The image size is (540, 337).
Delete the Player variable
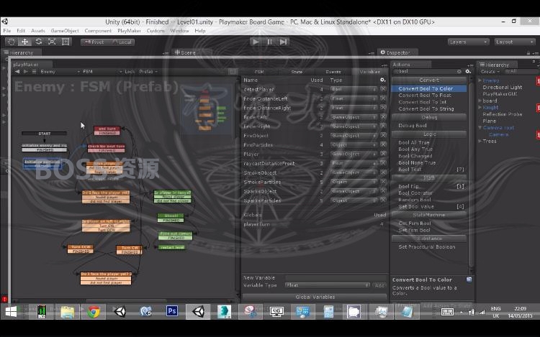pos(383,154)
